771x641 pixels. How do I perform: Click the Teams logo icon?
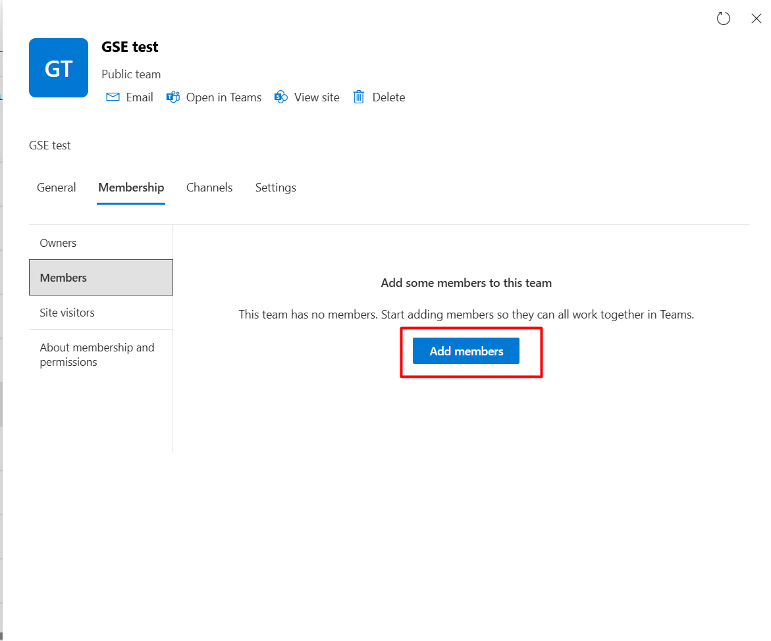point(173,97)
